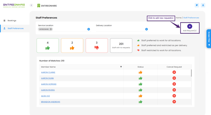
Task: Click BRANDON ANDREWS's green thumbs-up status icon
Action: coord(140,102)
